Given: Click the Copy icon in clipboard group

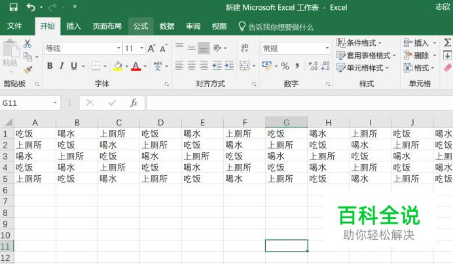Looking at the screenshot, I should click(27, 57).
